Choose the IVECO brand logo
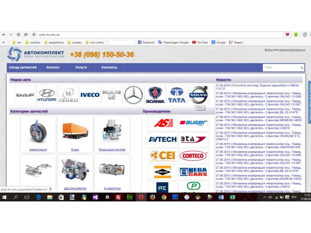 (x=90, y=95)
